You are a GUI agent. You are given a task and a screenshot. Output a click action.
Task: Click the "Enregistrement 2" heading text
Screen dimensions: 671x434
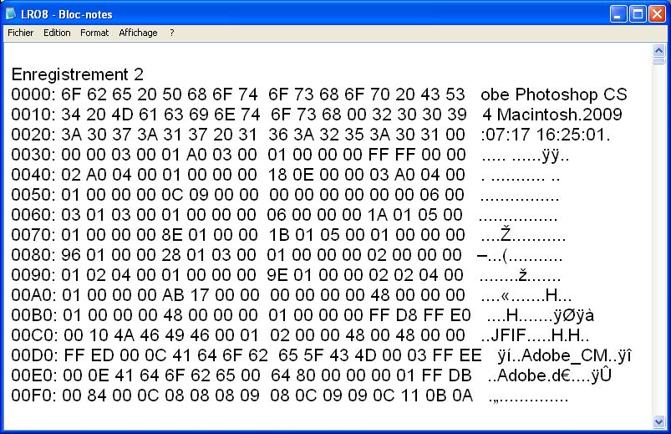coord(78,74)
